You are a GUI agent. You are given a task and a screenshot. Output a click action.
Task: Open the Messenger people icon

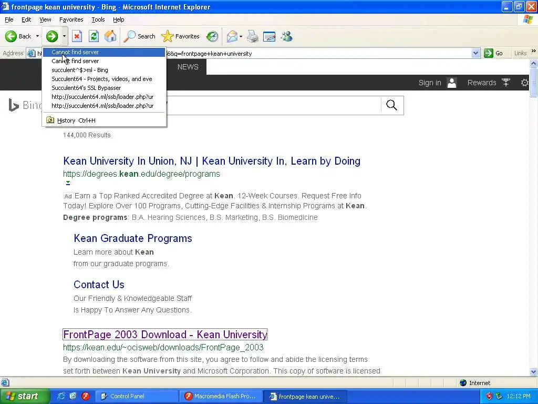286,36
